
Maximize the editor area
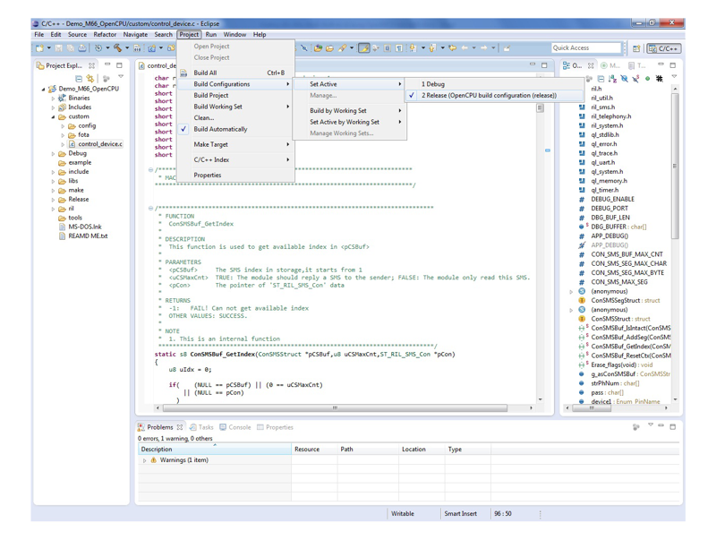pyautogui.click(x=544, y=65)
